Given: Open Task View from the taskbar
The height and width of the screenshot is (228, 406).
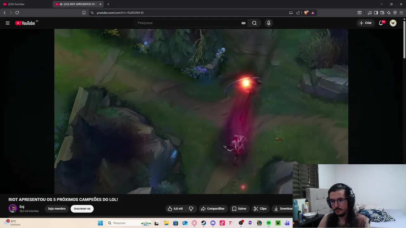Looking at the screenshot, I should point(156,223).
